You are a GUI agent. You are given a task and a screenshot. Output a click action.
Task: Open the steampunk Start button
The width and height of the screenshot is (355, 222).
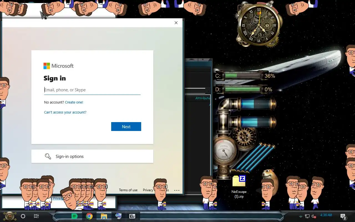pyautogui.click(x=9, y=216)
